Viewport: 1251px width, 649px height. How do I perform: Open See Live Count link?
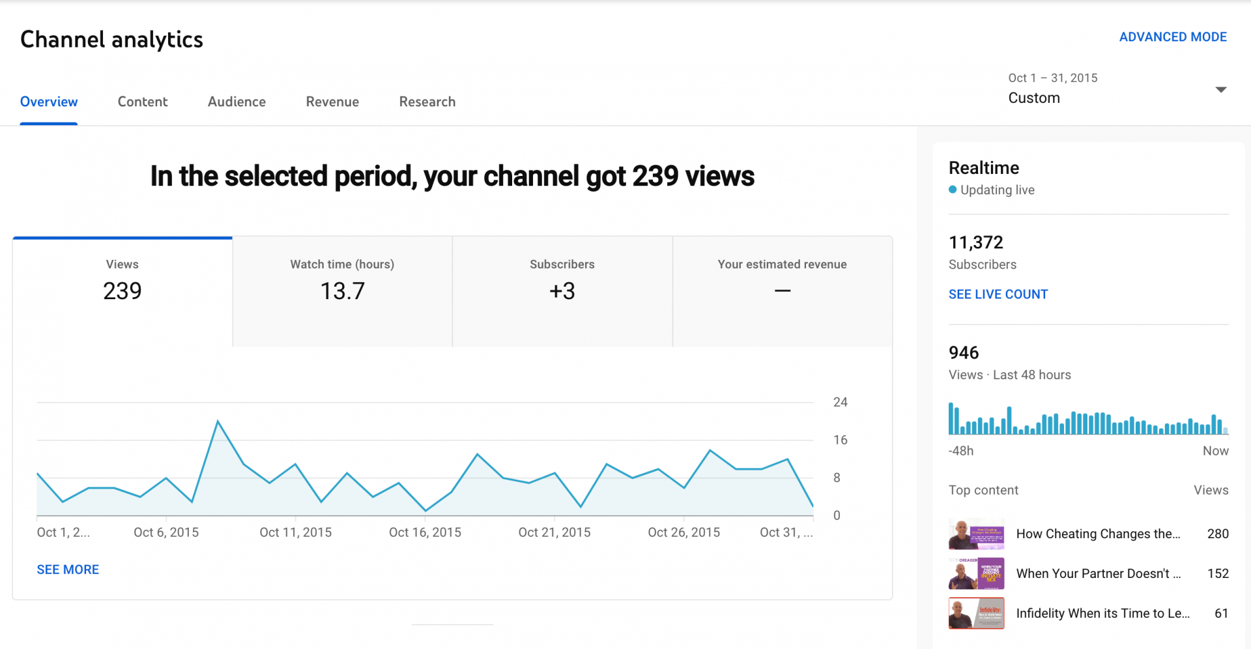pos(998,295)
